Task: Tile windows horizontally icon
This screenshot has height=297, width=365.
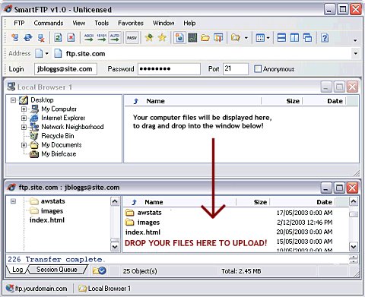Action: tap(281, 38)
